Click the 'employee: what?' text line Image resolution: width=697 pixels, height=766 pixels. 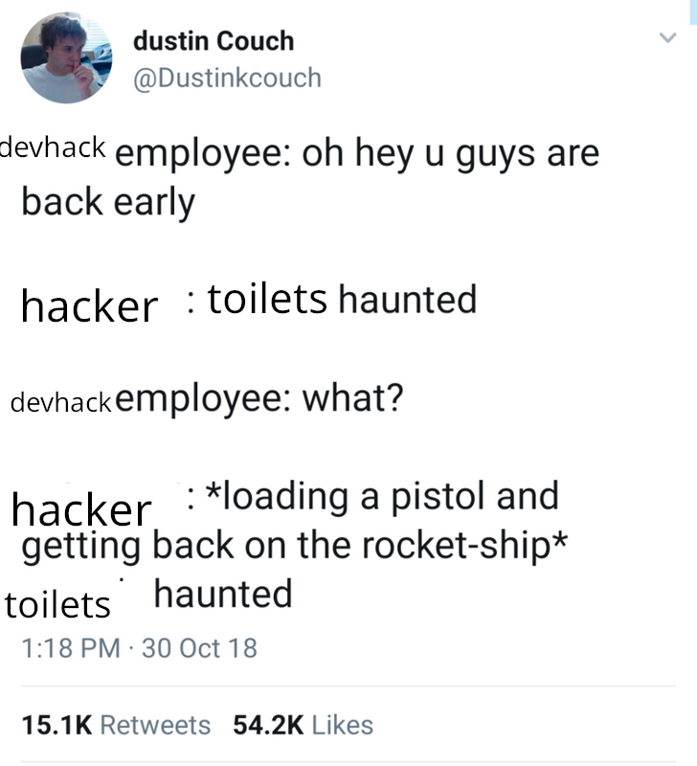[x=259, y=399]
